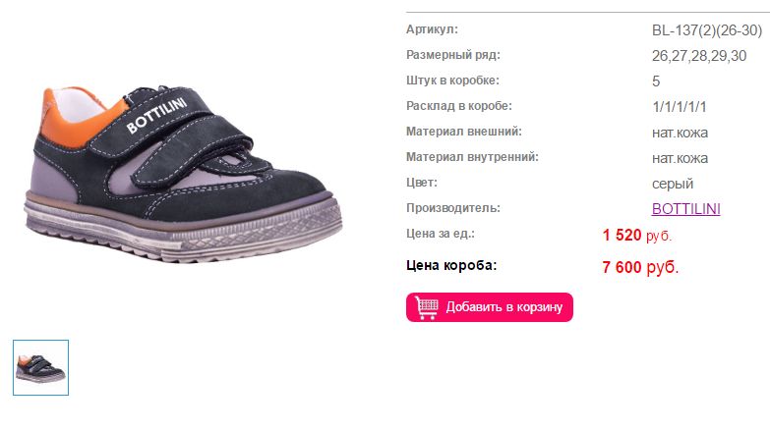770x431 pixels.
Task: Click the size range 26,27,28,29,30 value
Action: pyautogui.click(x=699, y=56)
